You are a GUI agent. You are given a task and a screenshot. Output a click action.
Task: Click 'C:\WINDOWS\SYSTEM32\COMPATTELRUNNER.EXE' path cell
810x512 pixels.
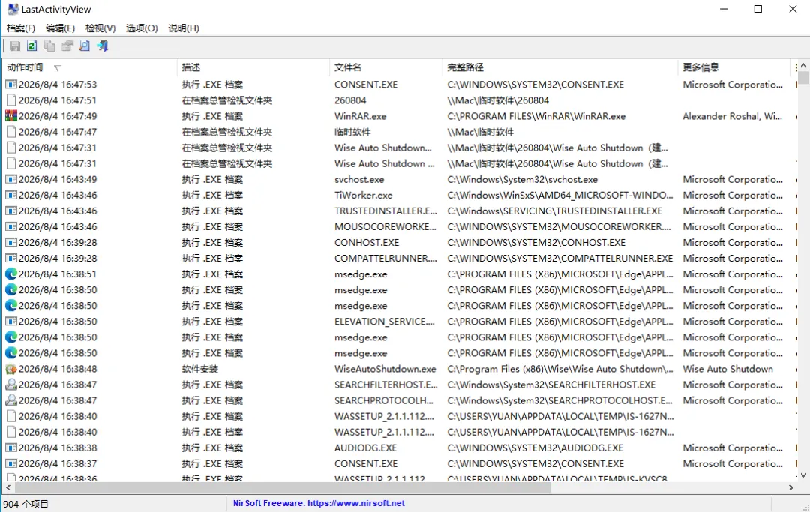pos(560,258)
